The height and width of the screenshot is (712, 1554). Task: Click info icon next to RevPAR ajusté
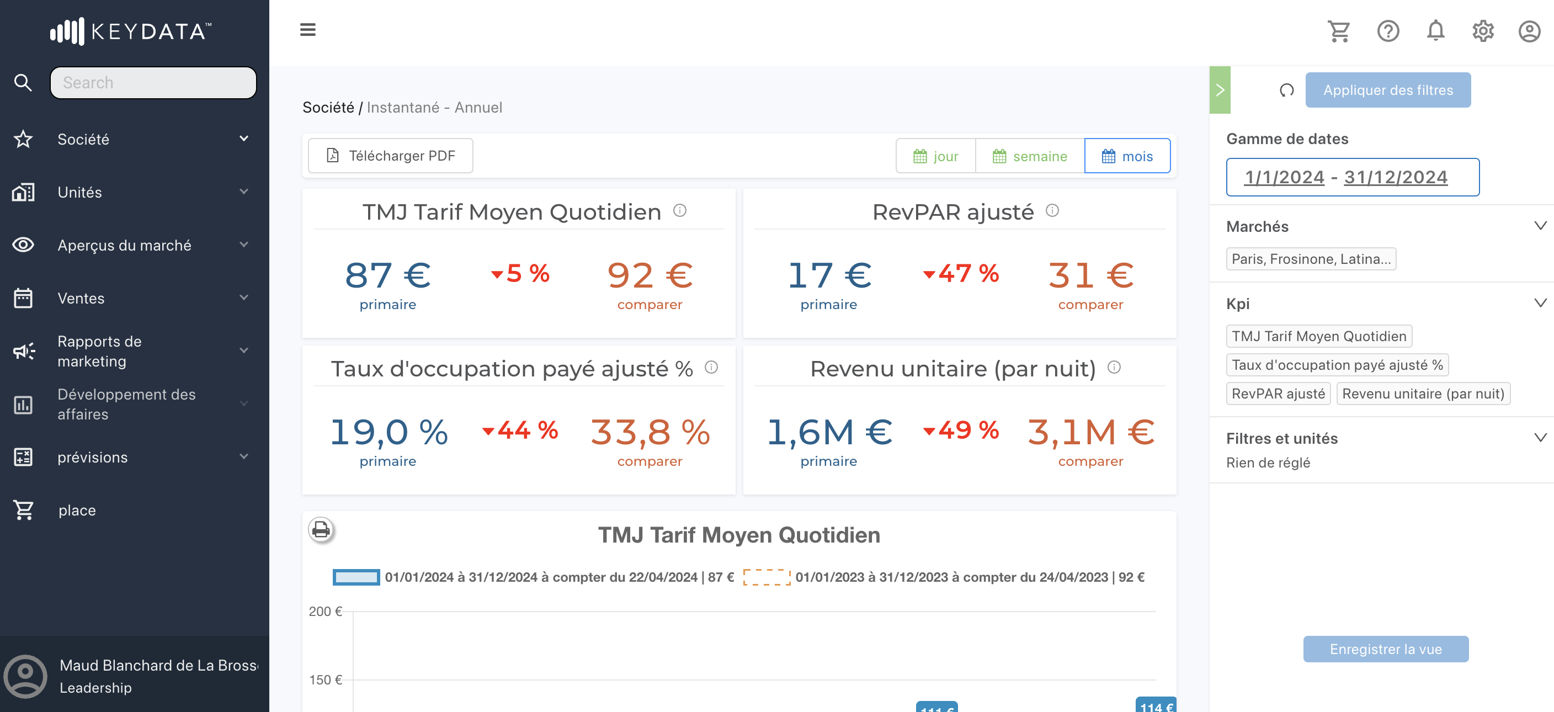(x=1052, y=211)
